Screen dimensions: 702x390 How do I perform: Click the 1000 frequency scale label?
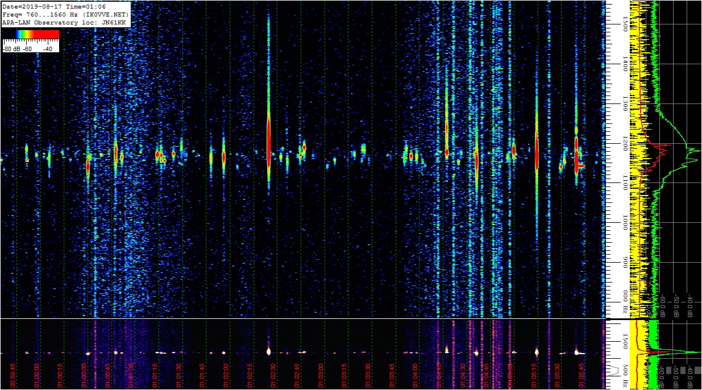coord(625,222)
